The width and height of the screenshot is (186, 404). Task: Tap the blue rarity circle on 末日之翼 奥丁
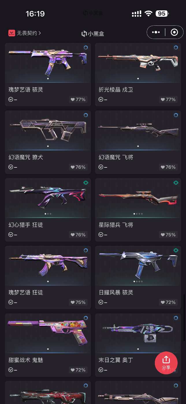coord(176,318)
